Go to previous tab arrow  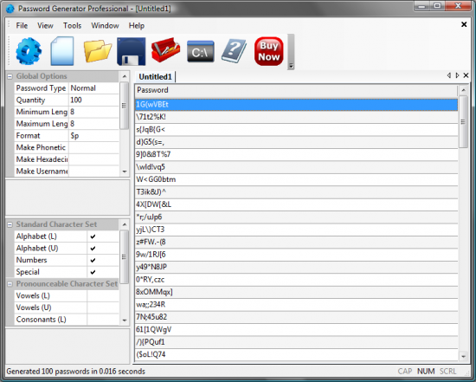(448, 75)
